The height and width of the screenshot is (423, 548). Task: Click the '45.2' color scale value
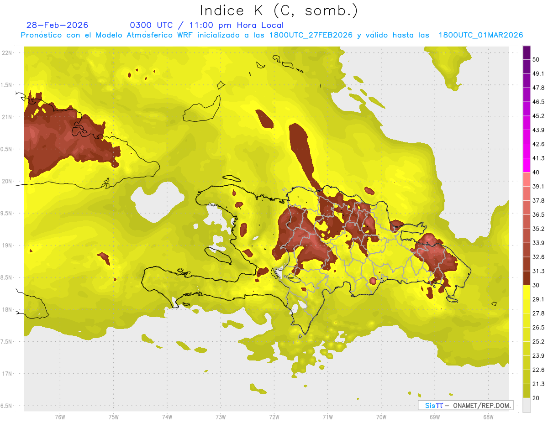point(538,116)
